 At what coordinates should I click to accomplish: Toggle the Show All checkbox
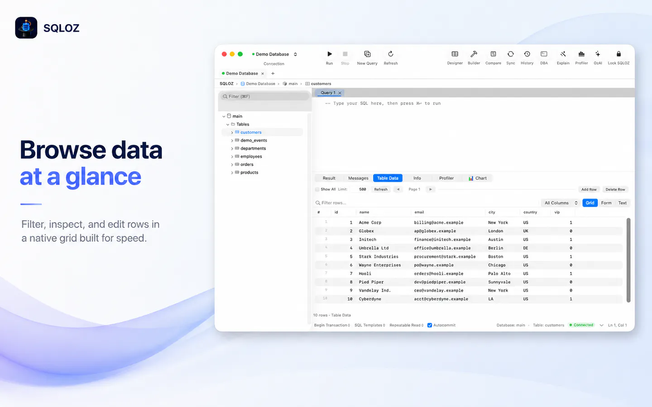(x=317, y=189)
